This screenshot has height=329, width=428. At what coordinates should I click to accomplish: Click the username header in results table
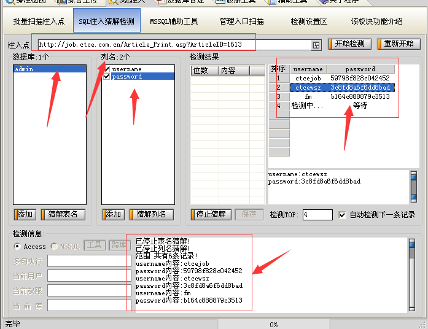[308, 69]
